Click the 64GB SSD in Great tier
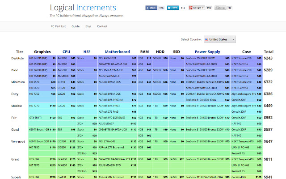This screenshot has width=286, height=179. click(177, 159)
